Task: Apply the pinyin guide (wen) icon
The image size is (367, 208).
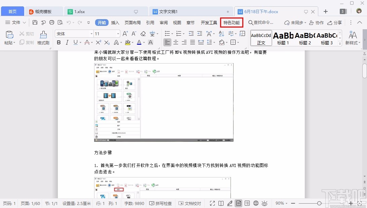Action: point(153,33)
